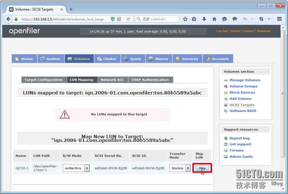The height and width of the screenshot is (194, 288).
Task: Click the address bar URL field
Action: click(x=63, y=19)
